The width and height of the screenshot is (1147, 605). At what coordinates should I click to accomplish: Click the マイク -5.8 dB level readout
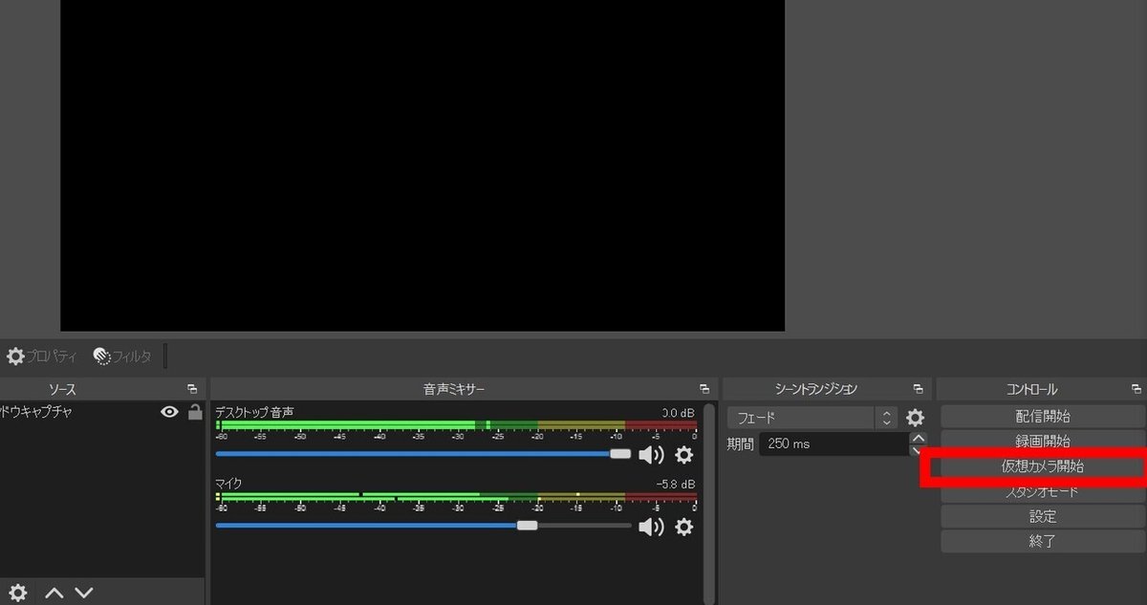(x=676, y=484)
